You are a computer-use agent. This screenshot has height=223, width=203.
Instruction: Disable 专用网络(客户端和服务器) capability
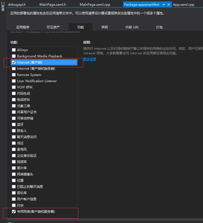14,212
